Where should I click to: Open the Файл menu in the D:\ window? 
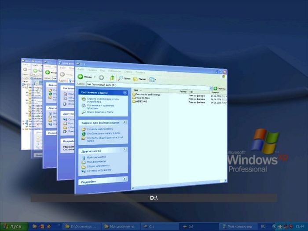pyautogui.click(x=81, y=70)
